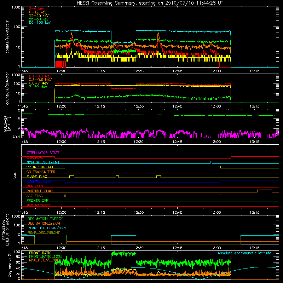The height and width of the screenshot is (283, 283).
Task: Click the non-solar event pulse near 12:58
Action: click(211, 162)
